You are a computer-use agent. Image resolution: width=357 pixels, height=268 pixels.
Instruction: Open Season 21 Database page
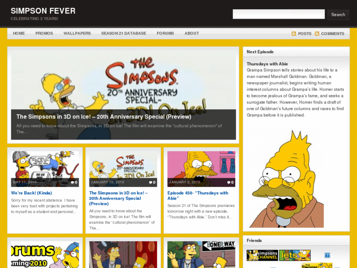coord(124,33)
